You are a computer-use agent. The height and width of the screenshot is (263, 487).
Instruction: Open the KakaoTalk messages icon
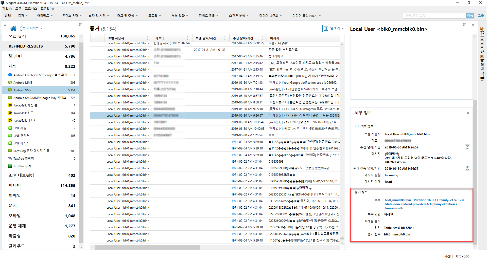[x=10, y=120]
